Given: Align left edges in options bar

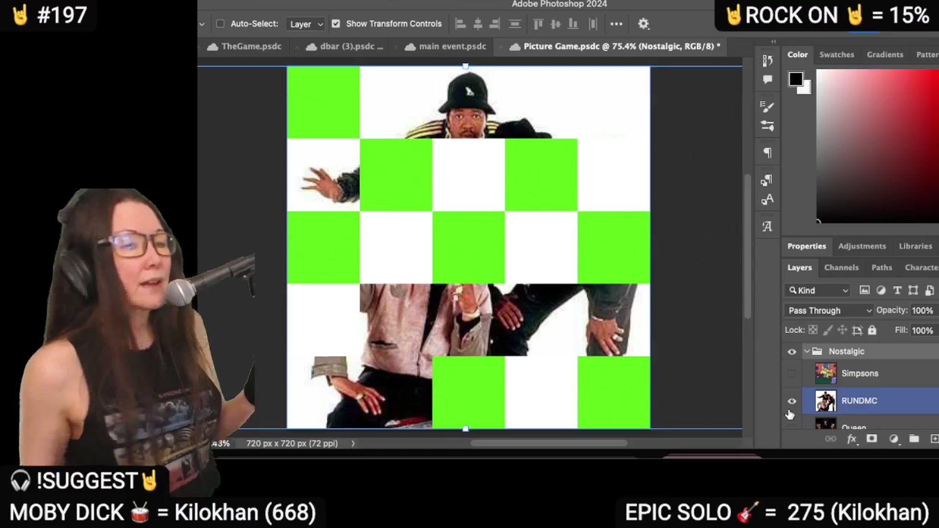Looking at the screenshot, I should click(460, 23).
